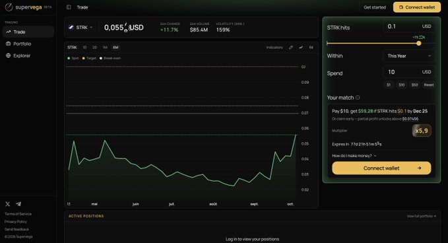Click the $59,28 payout amount
448x243 pixels.
pos(366,111)
